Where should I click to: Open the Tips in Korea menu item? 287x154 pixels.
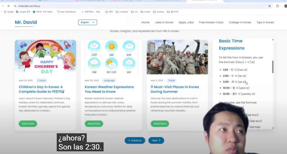coord(265,22)
